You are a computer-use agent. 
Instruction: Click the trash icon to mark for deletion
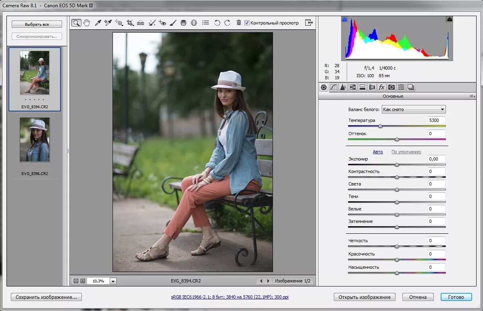click(239, 23)
